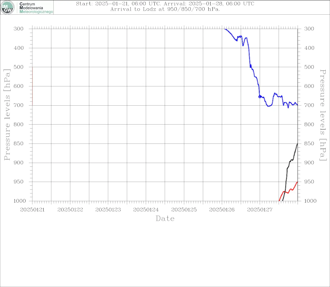Click the right axis value 800
The image size is (330, 287).
pyautogui.click(x=309, y=124)
